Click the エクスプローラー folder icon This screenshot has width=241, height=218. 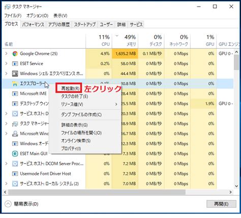[x=15, y=84]
